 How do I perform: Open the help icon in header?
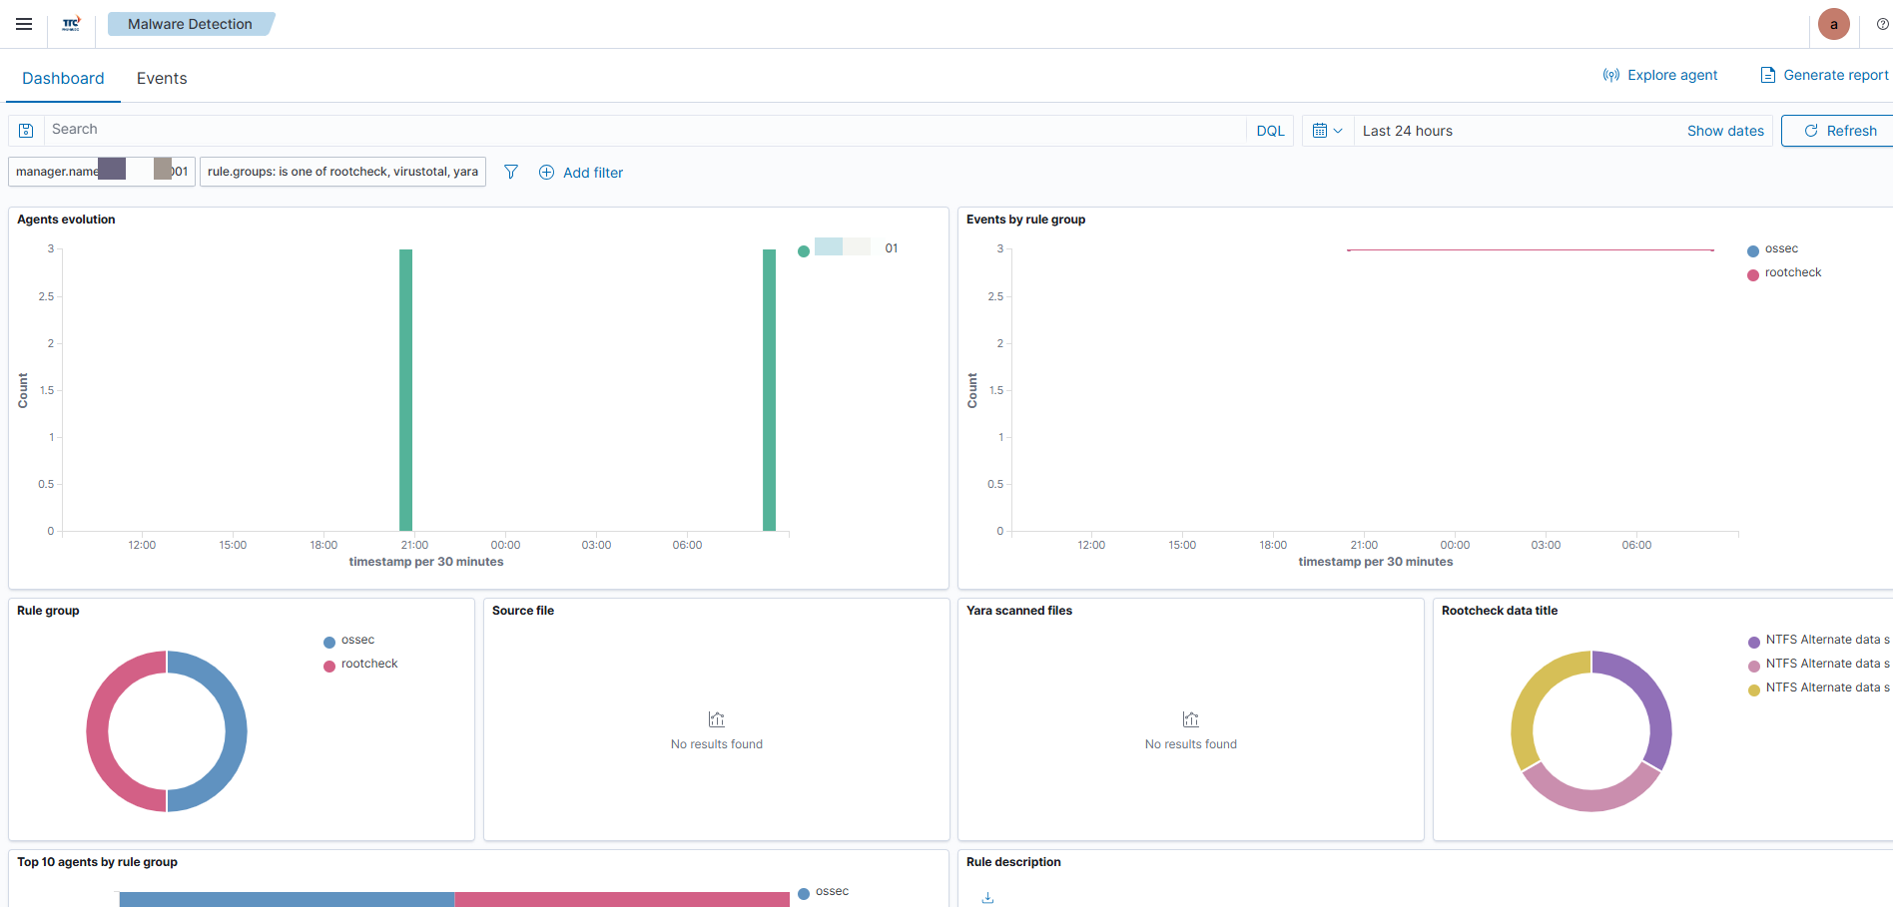click(1882, 24)
